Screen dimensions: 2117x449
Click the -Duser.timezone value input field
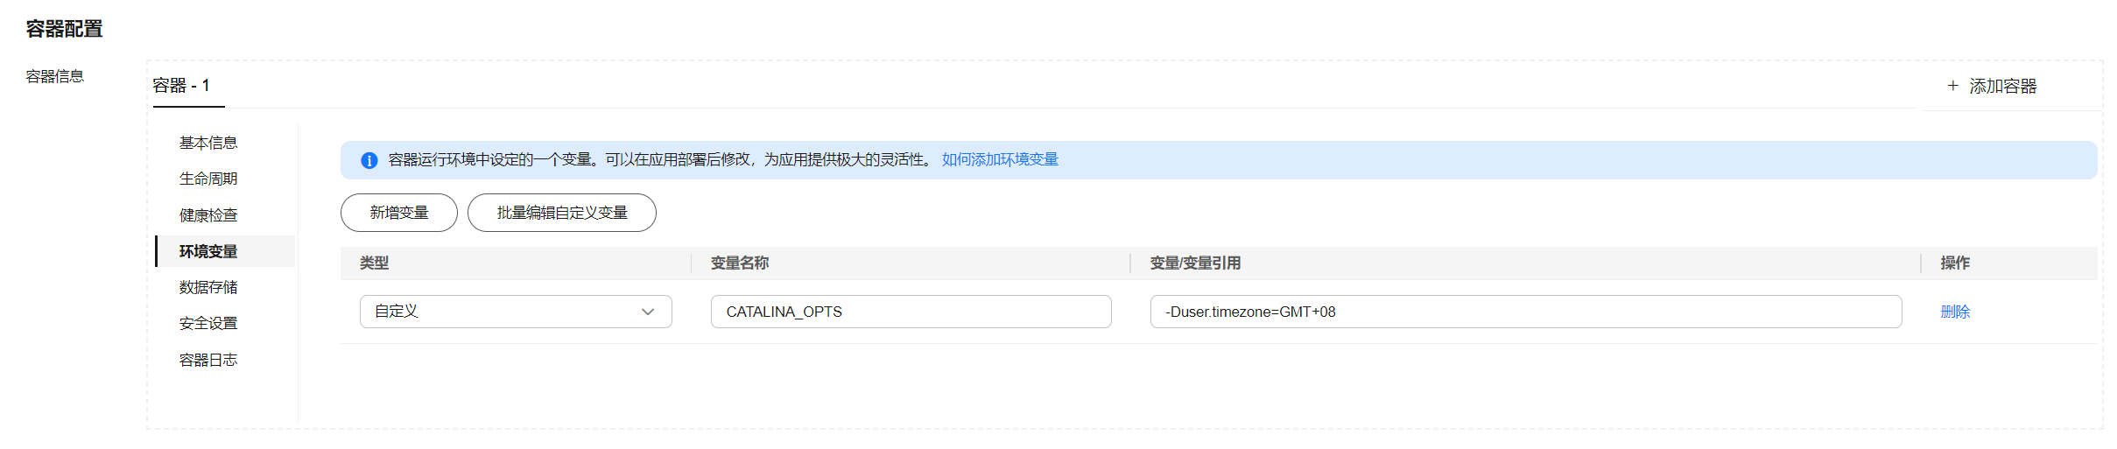pyautogui.click(x=1526, y=312)
